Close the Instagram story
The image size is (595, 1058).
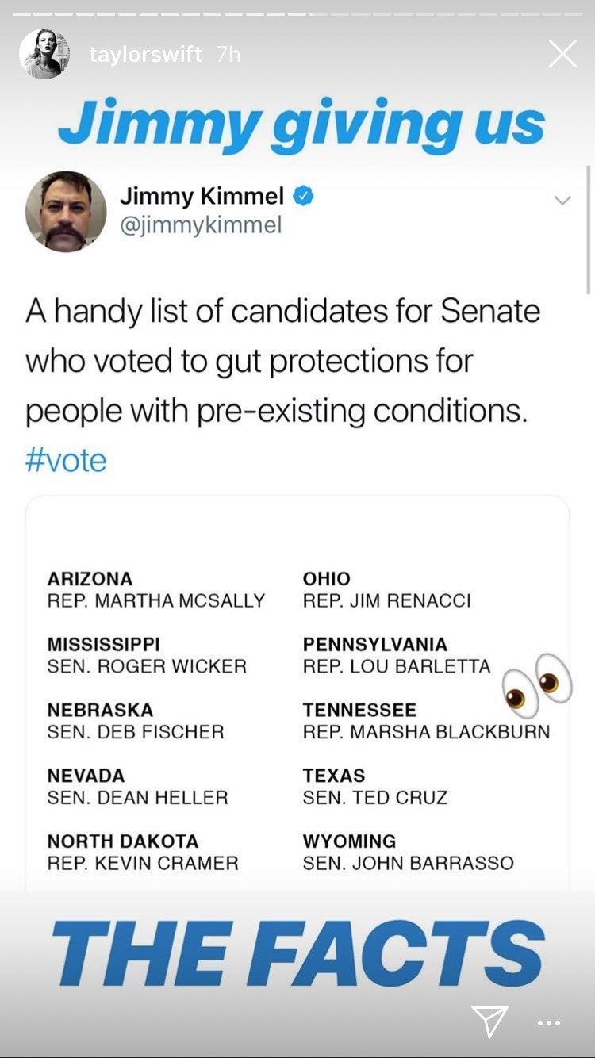(x=562, y=54)
